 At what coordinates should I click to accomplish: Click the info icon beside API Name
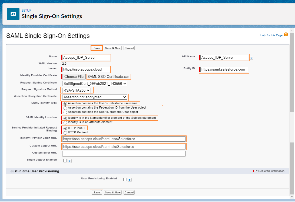pyautogui.click(x=251, y=58)
